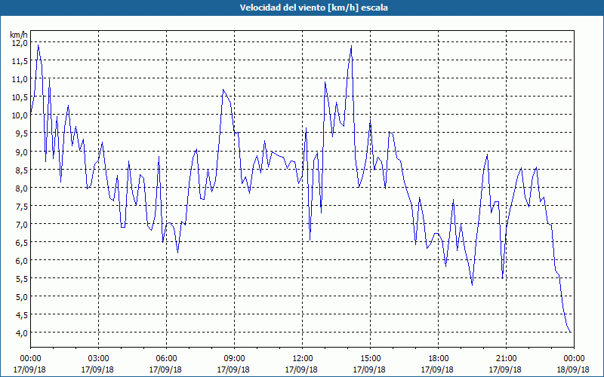Click the "11,0" y-axis label

(19, 79)
